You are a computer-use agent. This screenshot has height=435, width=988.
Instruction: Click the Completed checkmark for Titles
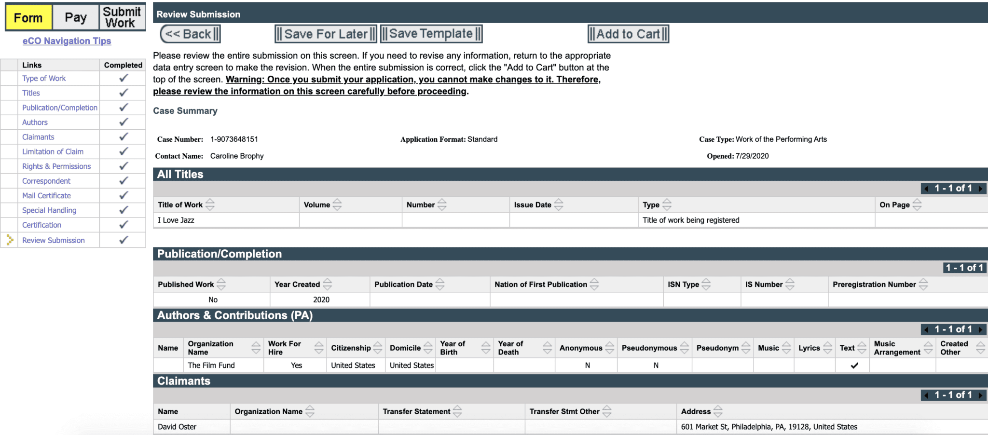click(122, 93)
